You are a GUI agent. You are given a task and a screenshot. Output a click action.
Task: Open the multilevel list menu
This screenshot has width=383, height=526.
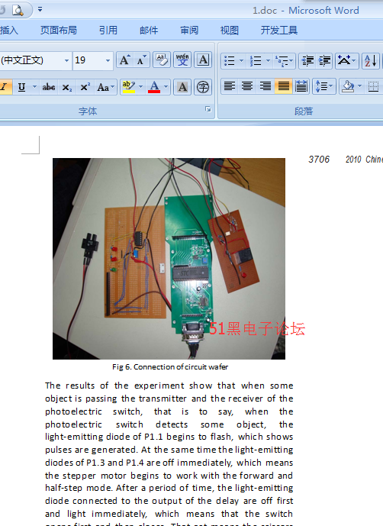coord(284,61)
